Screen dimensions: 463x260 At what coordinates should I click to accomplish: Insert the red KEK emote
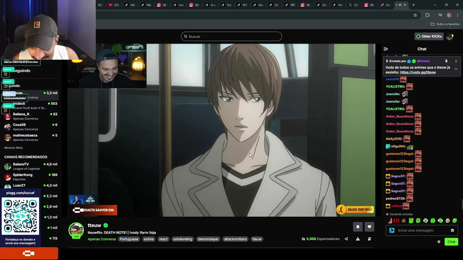(x=396, y=221)
